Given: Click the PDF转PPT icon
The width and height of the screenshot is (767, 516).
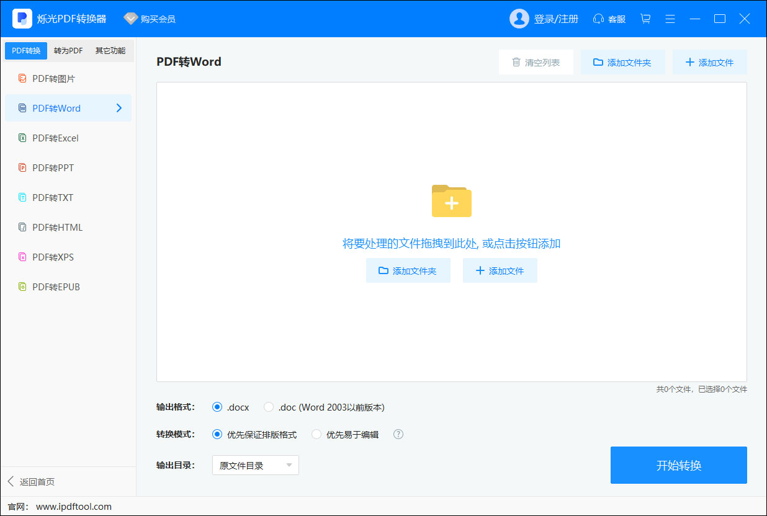Looking at the screenshot, I should [x=22, y=168].
